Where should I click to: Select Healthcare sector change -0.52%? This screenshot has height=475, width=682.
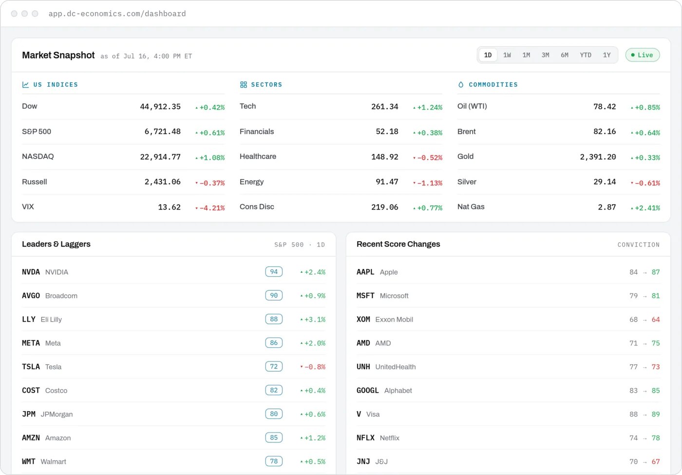(428, 158)
